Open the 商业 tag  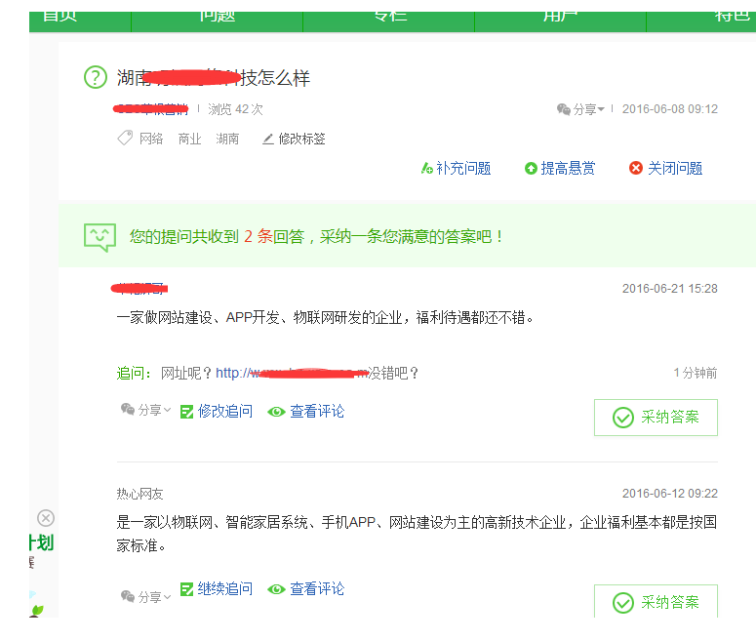189,139
